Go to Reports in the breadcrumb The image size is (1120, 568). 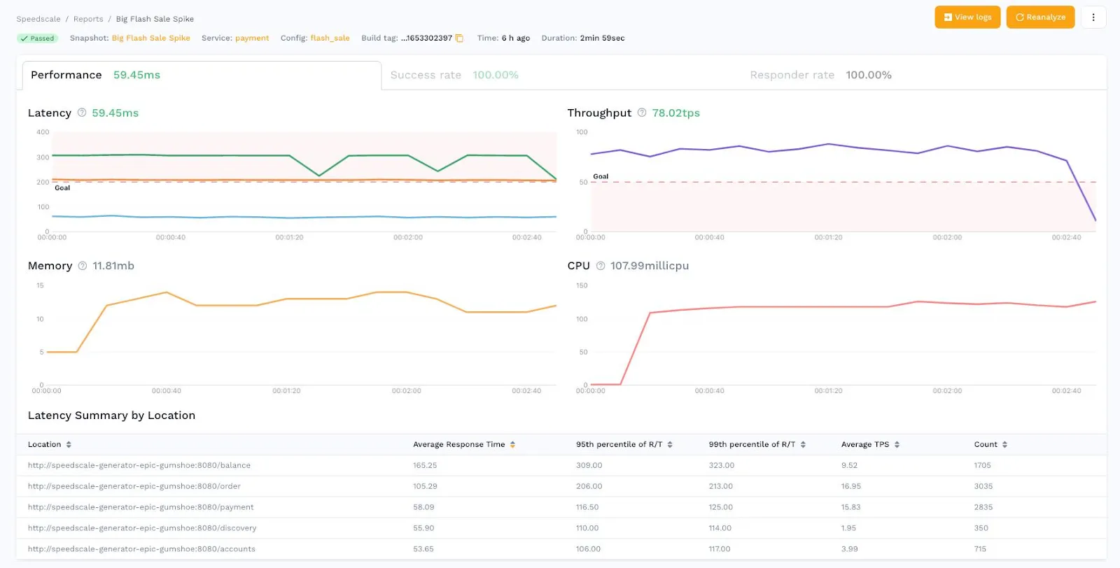(88, 19)
